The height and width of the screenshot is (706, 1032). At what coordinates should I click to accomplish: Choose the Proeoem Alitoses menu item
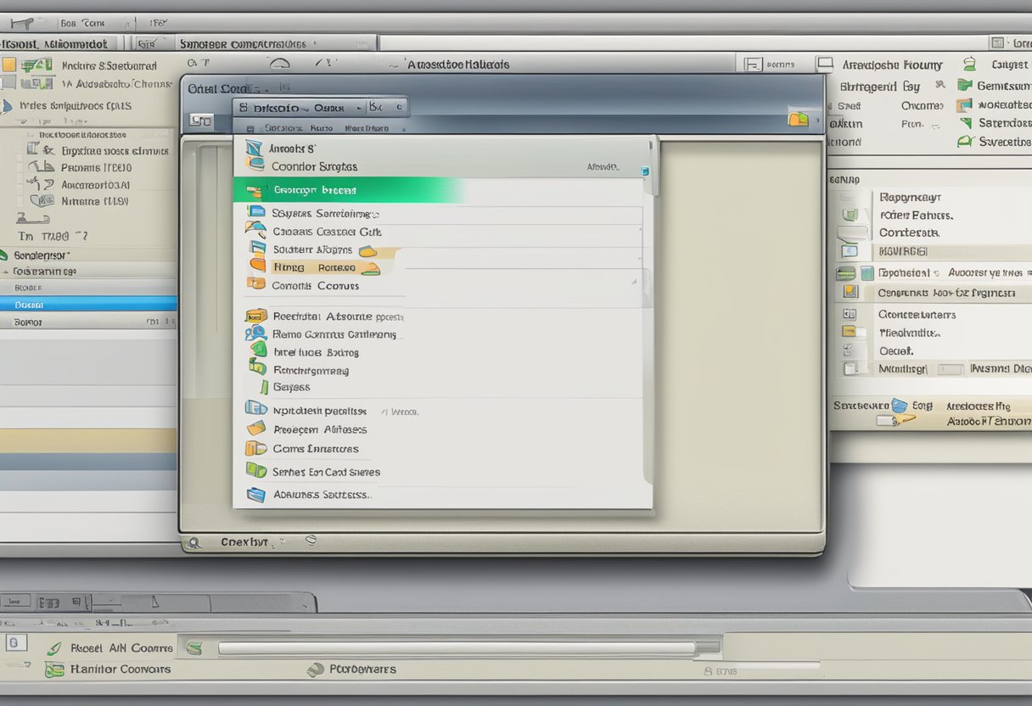[319, 430]
